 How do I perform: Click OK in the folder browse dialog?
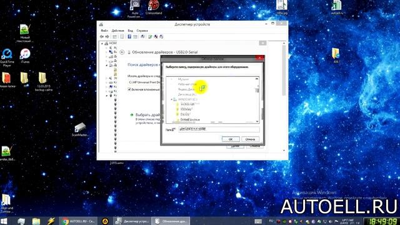[x=231, y=139]
